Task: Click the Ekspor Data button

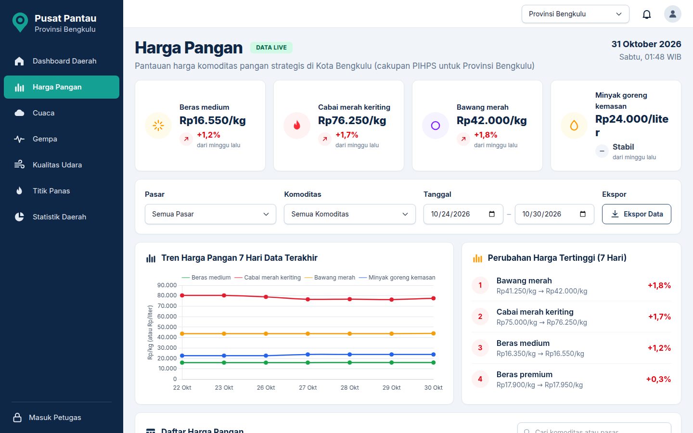Action: click(x=637, y=214)
